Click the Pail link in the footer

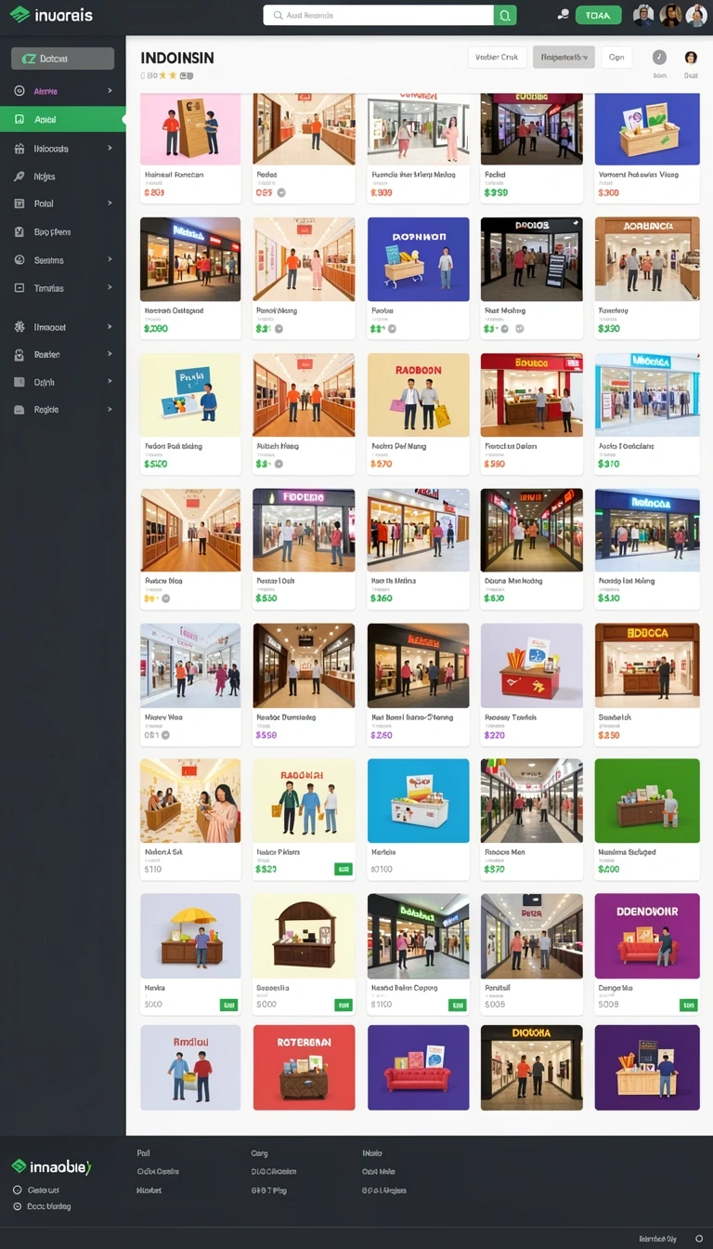pyautogui.click(x=143, y=1153)
